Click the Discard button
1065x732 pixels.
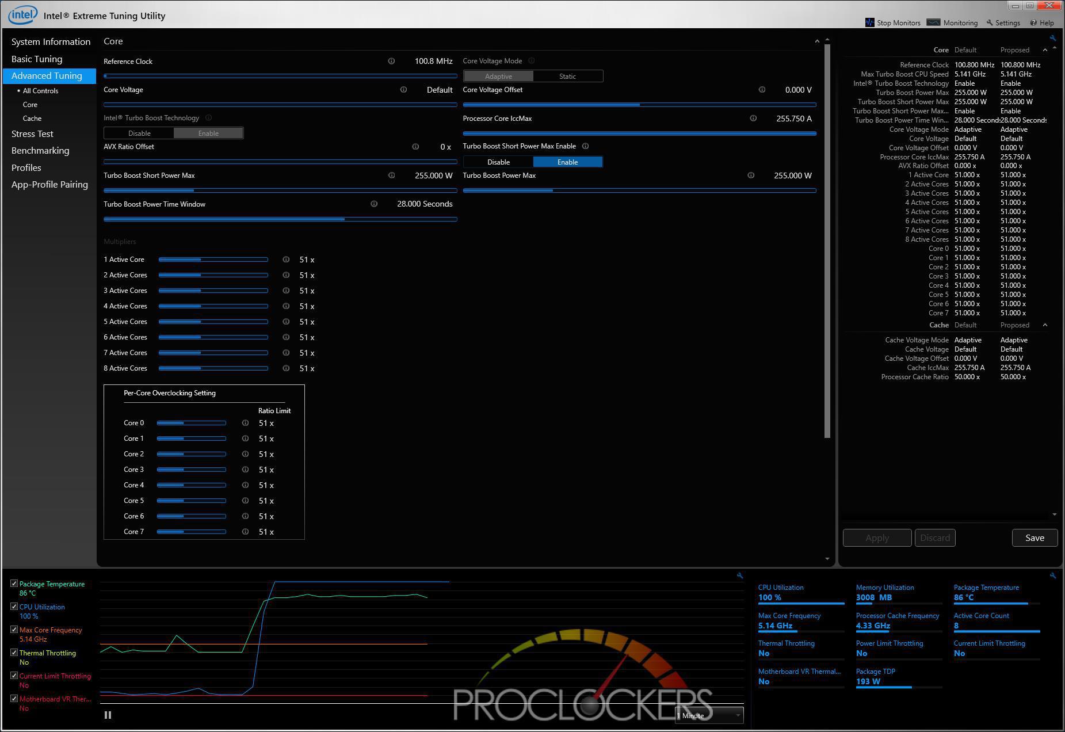935,538
